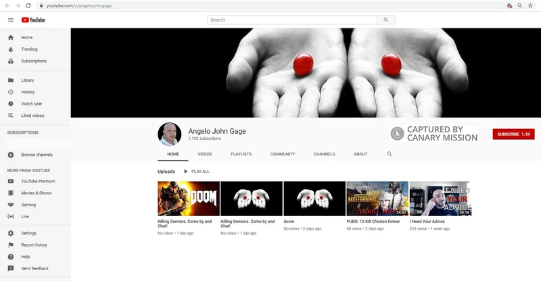Bookmark page with the star icon
Viewport: 541px width, 281px height.
pos(530,5)
